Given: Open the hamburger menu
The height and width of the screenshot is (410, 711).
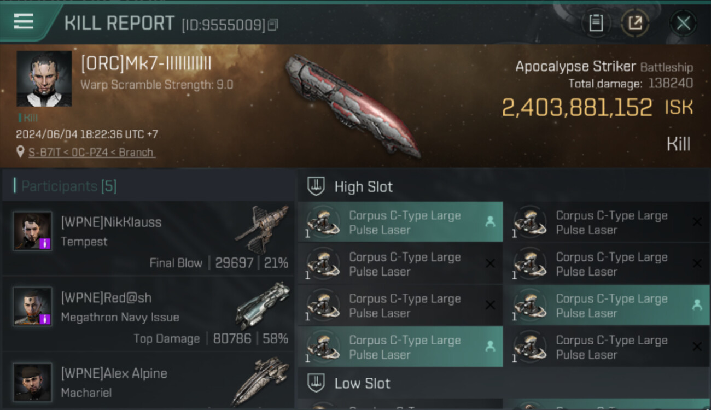Looking at the screenshot, I should (24, 21).
